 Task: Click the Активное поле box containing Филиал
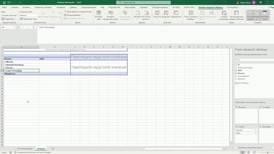[x=29, y=15]
